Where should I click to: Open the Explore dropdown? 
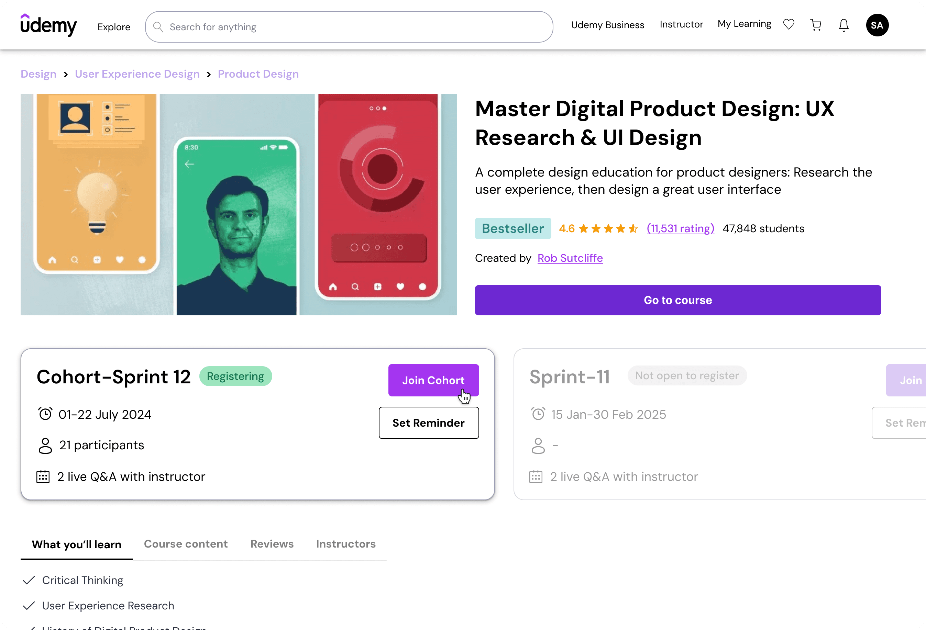113,27
